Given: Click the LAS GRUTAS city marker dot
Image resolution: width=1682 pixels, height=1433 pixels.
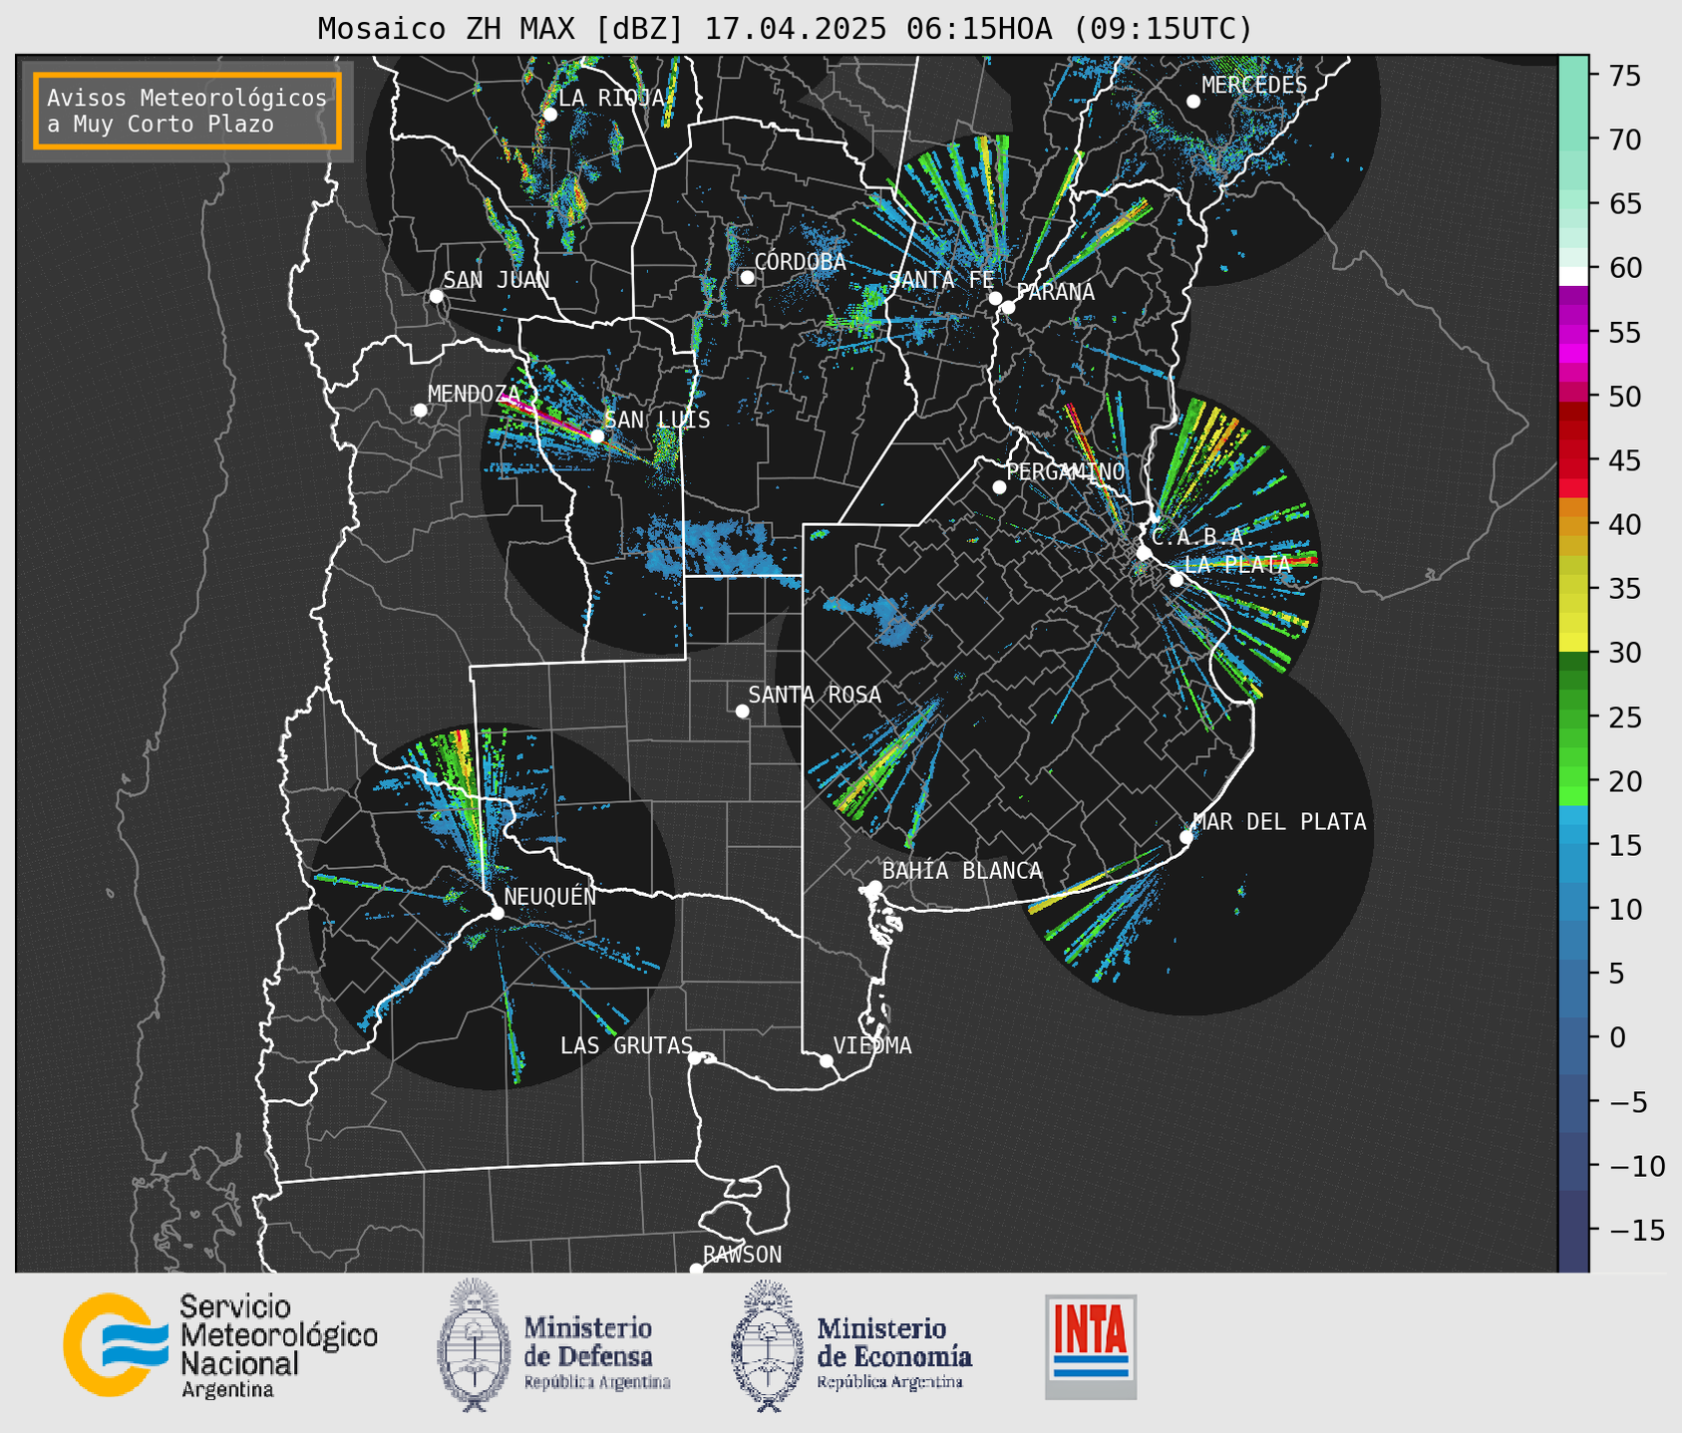Looking at the screenshot, I should [695, 1057].
